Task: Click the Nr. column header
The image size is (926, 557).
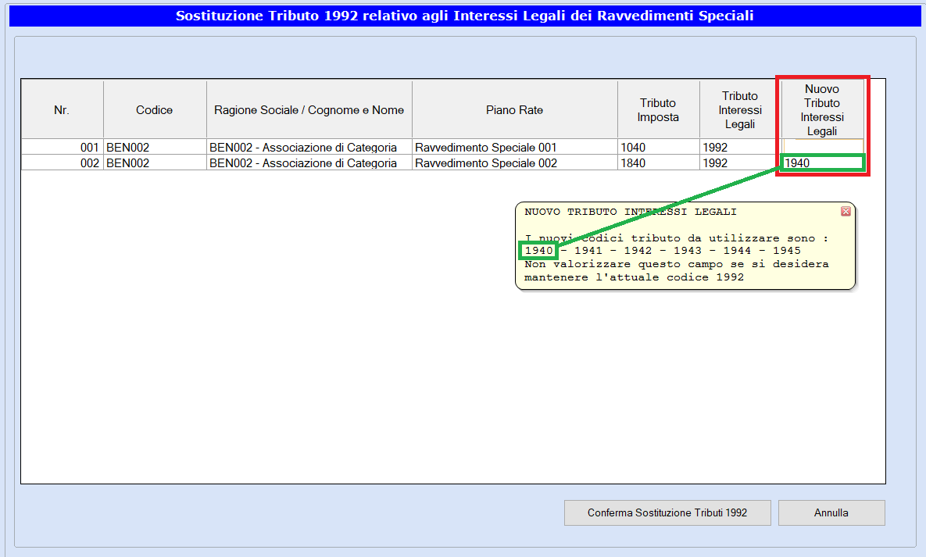Action: (62, 110)
